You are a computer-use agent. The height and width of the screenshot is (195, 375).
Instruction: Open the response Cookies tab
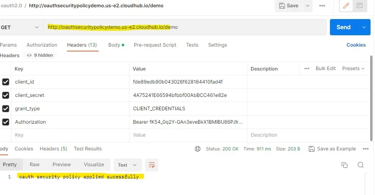point(24,149)
